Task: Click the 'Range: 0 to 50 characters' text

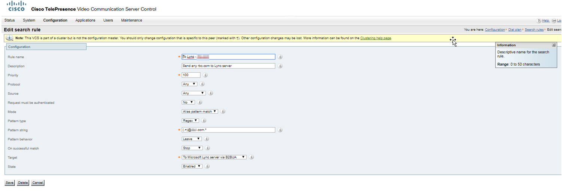Action: 519,65
